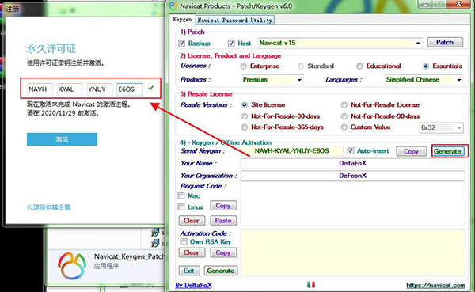Image resolution: width=475 pixels, height=292 pixels.
Task: Click Clear button under Activation Code
Action: point(192,252)
